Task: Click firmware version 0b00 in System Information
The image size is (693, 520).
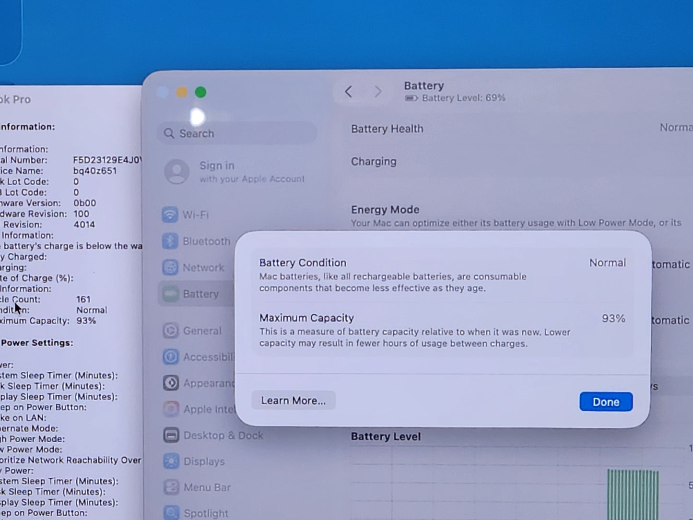Action: (x=85, y=203)
